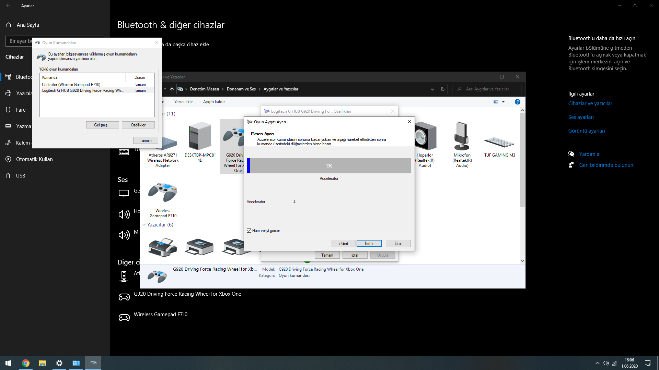Click 'Aygıtlar ve Yazıcılar' breadcrumb item

[281, 89]
